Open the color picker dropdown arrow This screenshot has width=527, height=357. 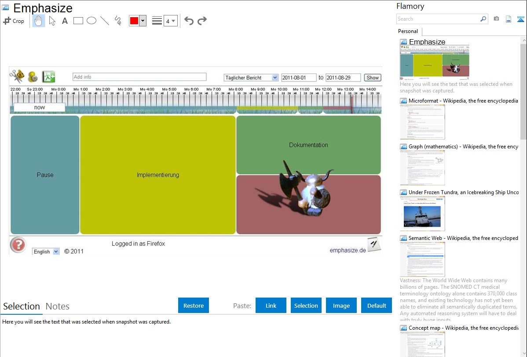pos(143,21)
